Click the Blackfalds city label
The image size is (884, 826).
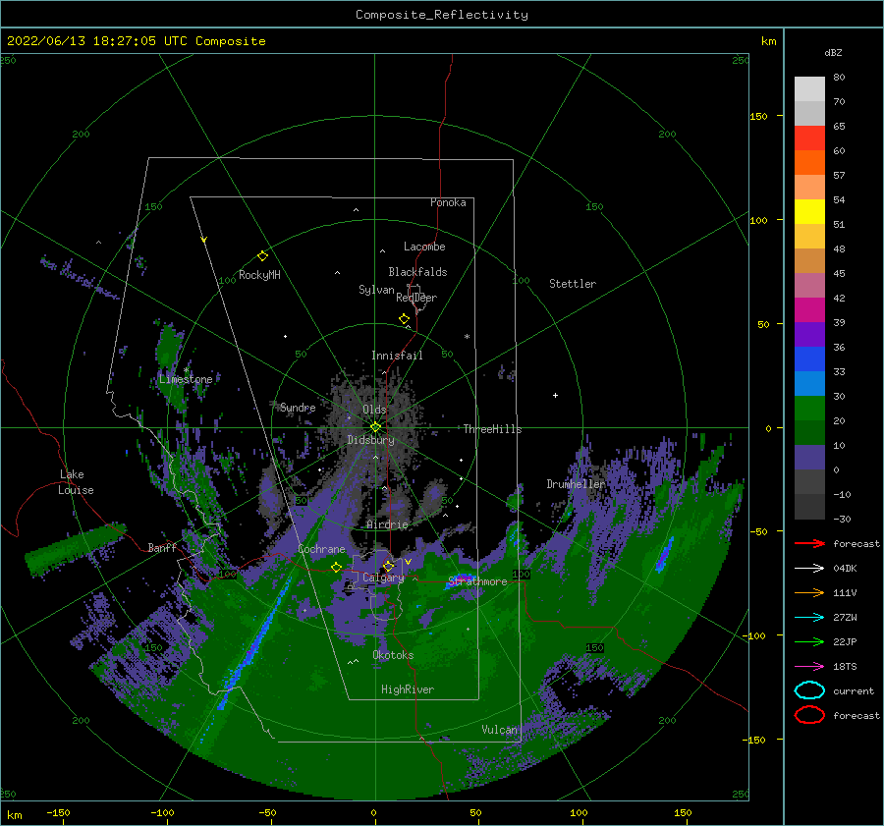point(417,272)
